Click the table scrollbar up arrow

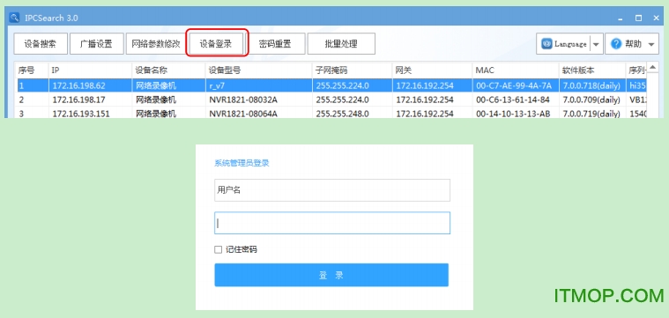(x=653, y=68)
